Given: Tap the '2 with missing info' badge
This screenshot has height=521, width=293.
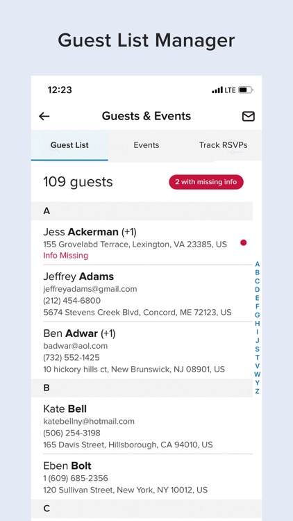Looking at the screenshot, I should [206, 182].
